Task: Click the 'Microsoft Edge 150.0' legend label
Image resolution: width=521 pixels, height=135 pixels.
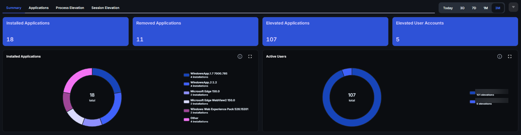Action: [205, 91]
